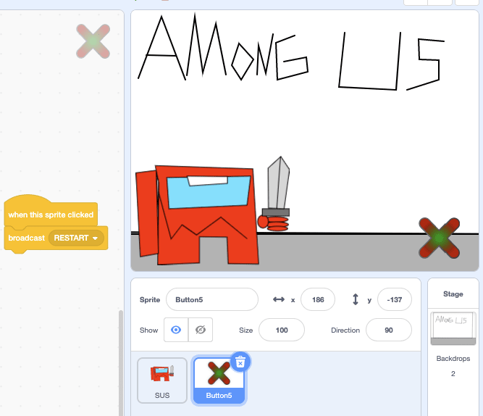The height and width of the screenshot is (416, 483).
Task: Edit the Direction field 90
Action: 388,330
